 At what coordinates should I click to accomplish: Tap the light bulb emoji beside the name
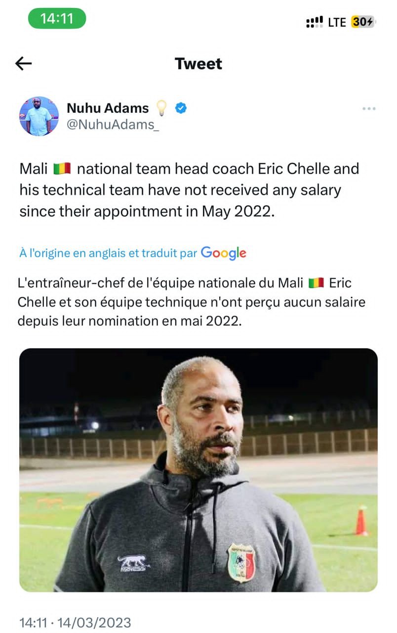coord(162,108)
